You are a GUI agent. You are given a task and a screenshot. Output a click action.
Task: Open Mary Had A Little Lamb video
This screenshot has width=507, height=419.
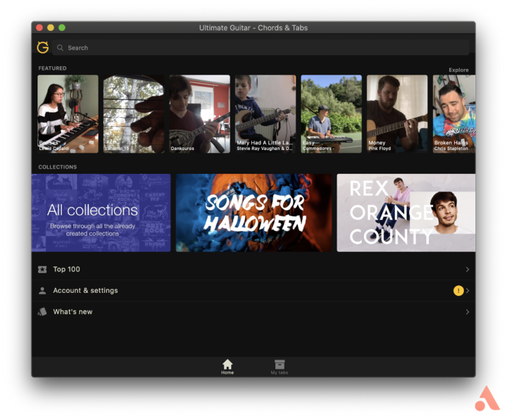[x=265, y=114]
